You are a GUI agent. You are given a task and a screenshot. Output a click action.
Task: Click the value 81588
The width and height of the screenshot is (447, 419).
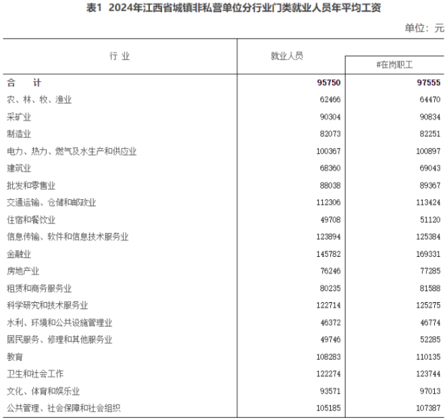[430, 288]
